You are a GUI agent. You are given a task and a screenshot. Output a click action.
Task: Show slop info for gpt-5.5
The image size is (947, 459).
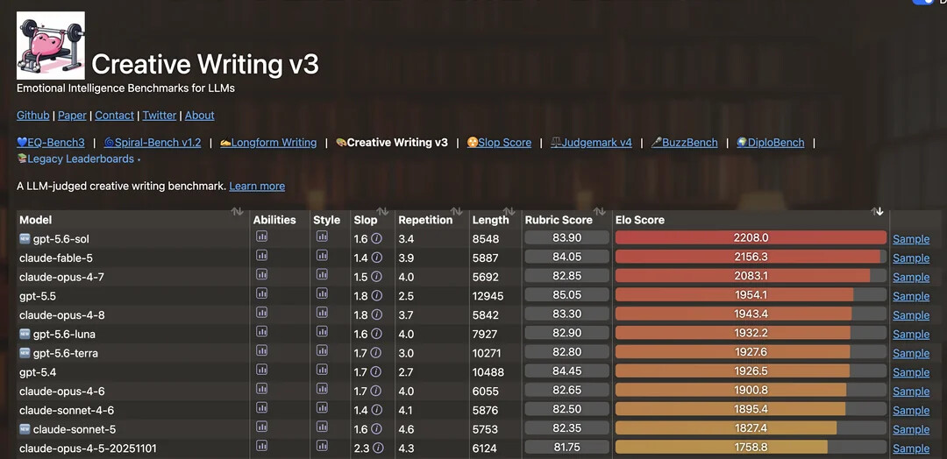(x=376, y=296)
